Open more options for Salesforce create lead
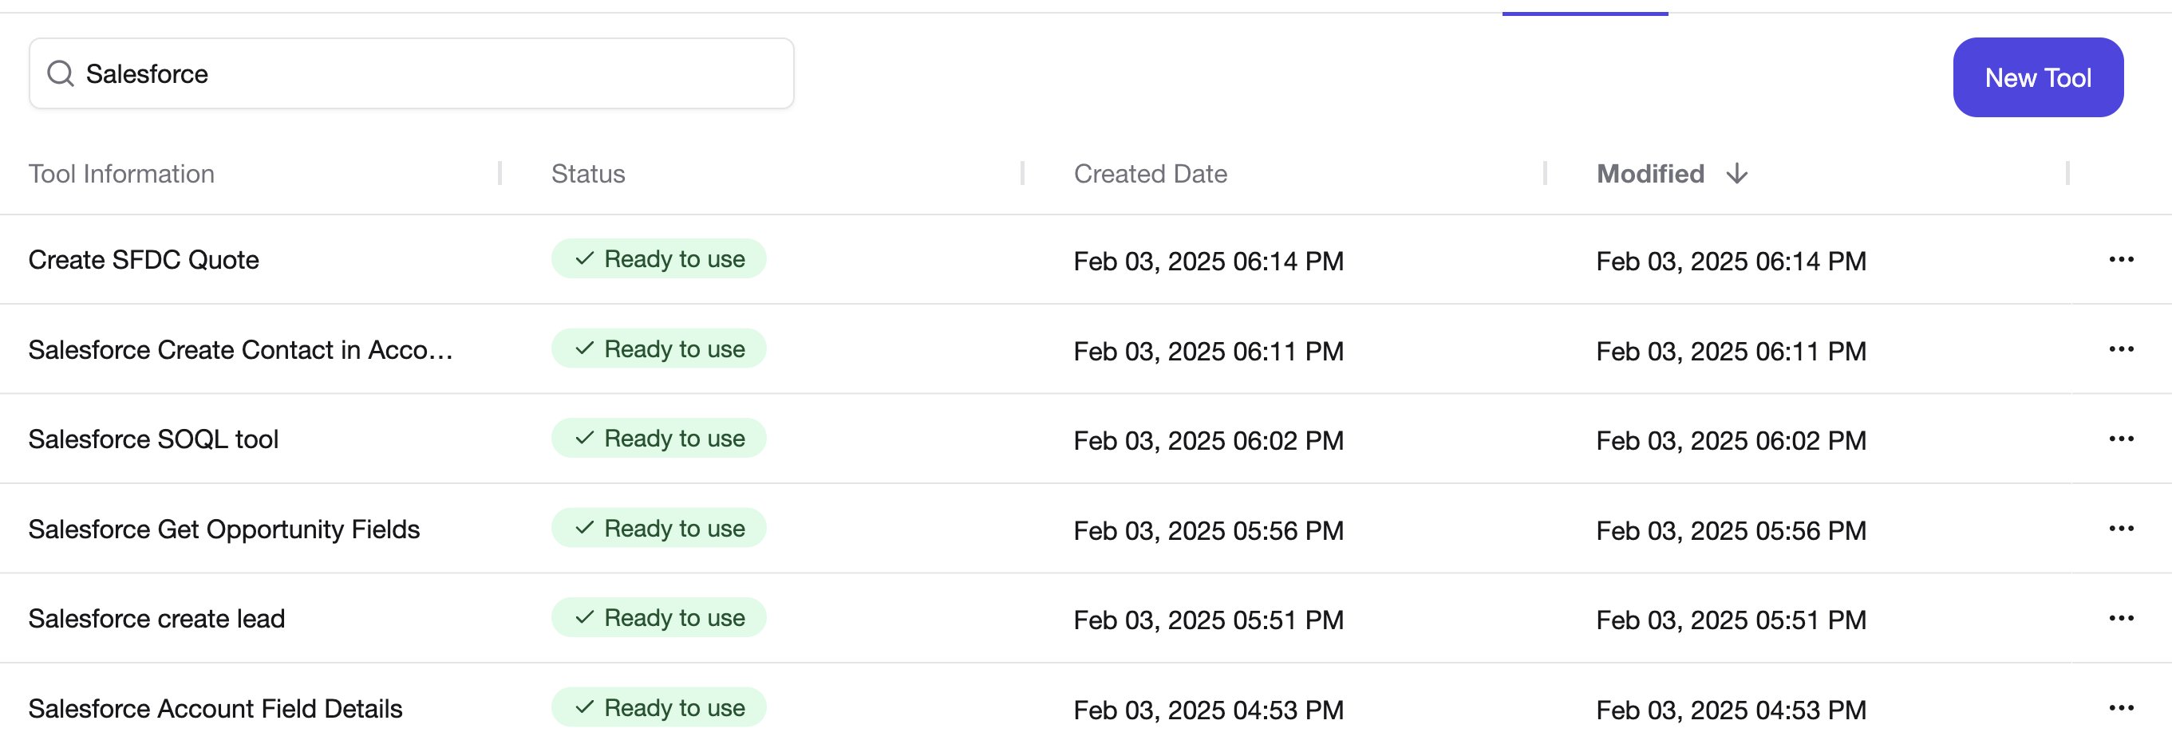Image resolution: width=2172 pixels, height=740 pixels. click(x=2121, y=619)
